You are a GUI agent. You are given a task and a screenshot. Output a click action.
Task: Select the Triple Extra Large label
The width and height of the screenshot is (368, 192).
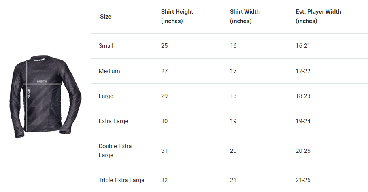click(121, 180)
